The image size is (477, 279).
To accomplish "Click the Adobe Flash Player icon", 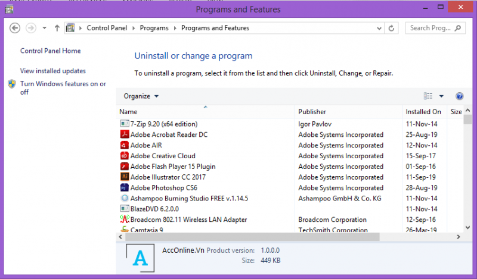I will pos(125,166).
